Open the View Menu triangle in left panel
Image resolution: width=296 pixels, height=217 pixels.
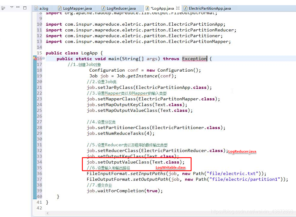tap(12, 7)
